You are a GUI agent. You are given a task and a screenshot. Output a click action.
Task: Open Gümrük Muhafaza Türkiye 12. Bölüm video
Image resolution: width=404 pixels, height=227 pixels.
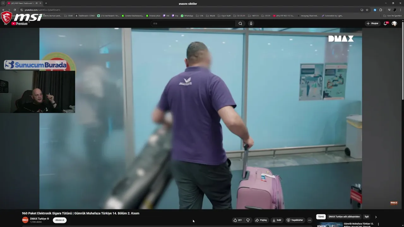pyautogui.click(x=359, y=224)
